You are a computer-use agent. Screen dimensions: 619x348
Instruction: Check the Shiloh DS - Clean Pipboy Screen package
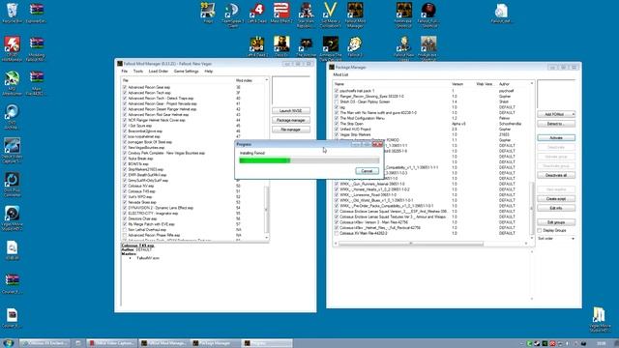(337, 101)
